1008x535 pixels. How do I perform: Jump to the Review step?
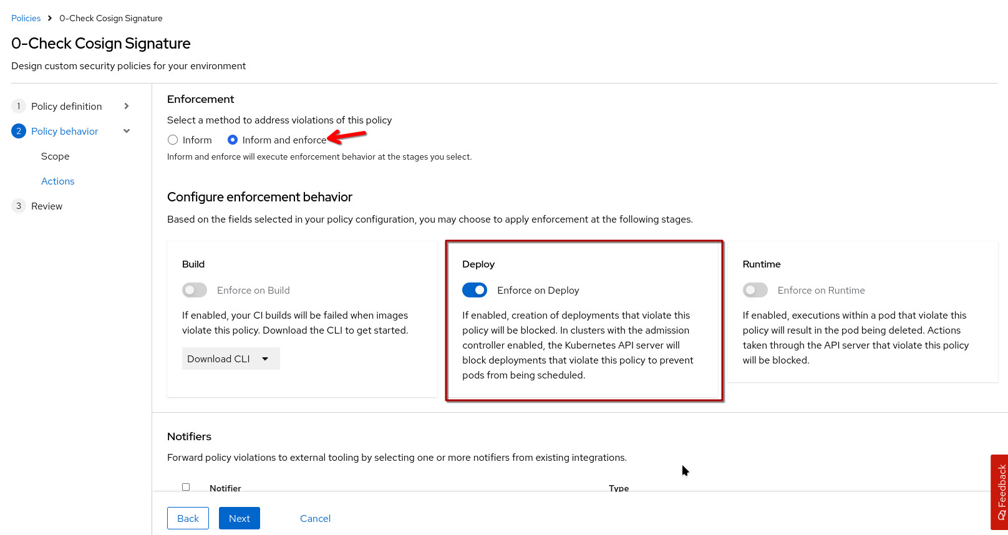pyautogui.click(x=47, y=206)
